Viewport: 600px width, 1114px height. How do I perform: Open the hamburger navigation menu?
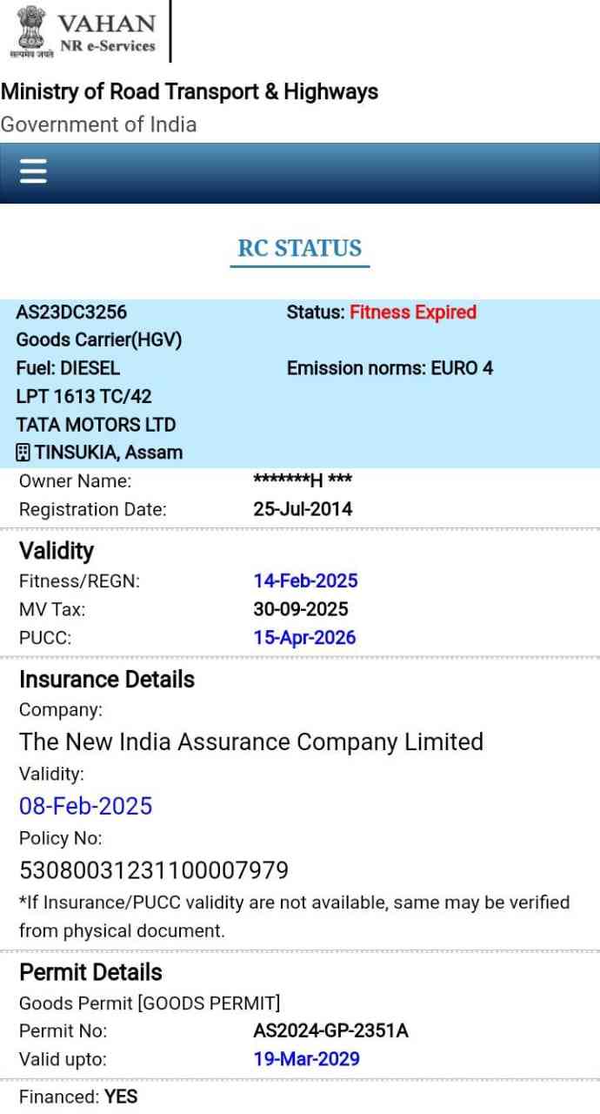pos(33,171)
